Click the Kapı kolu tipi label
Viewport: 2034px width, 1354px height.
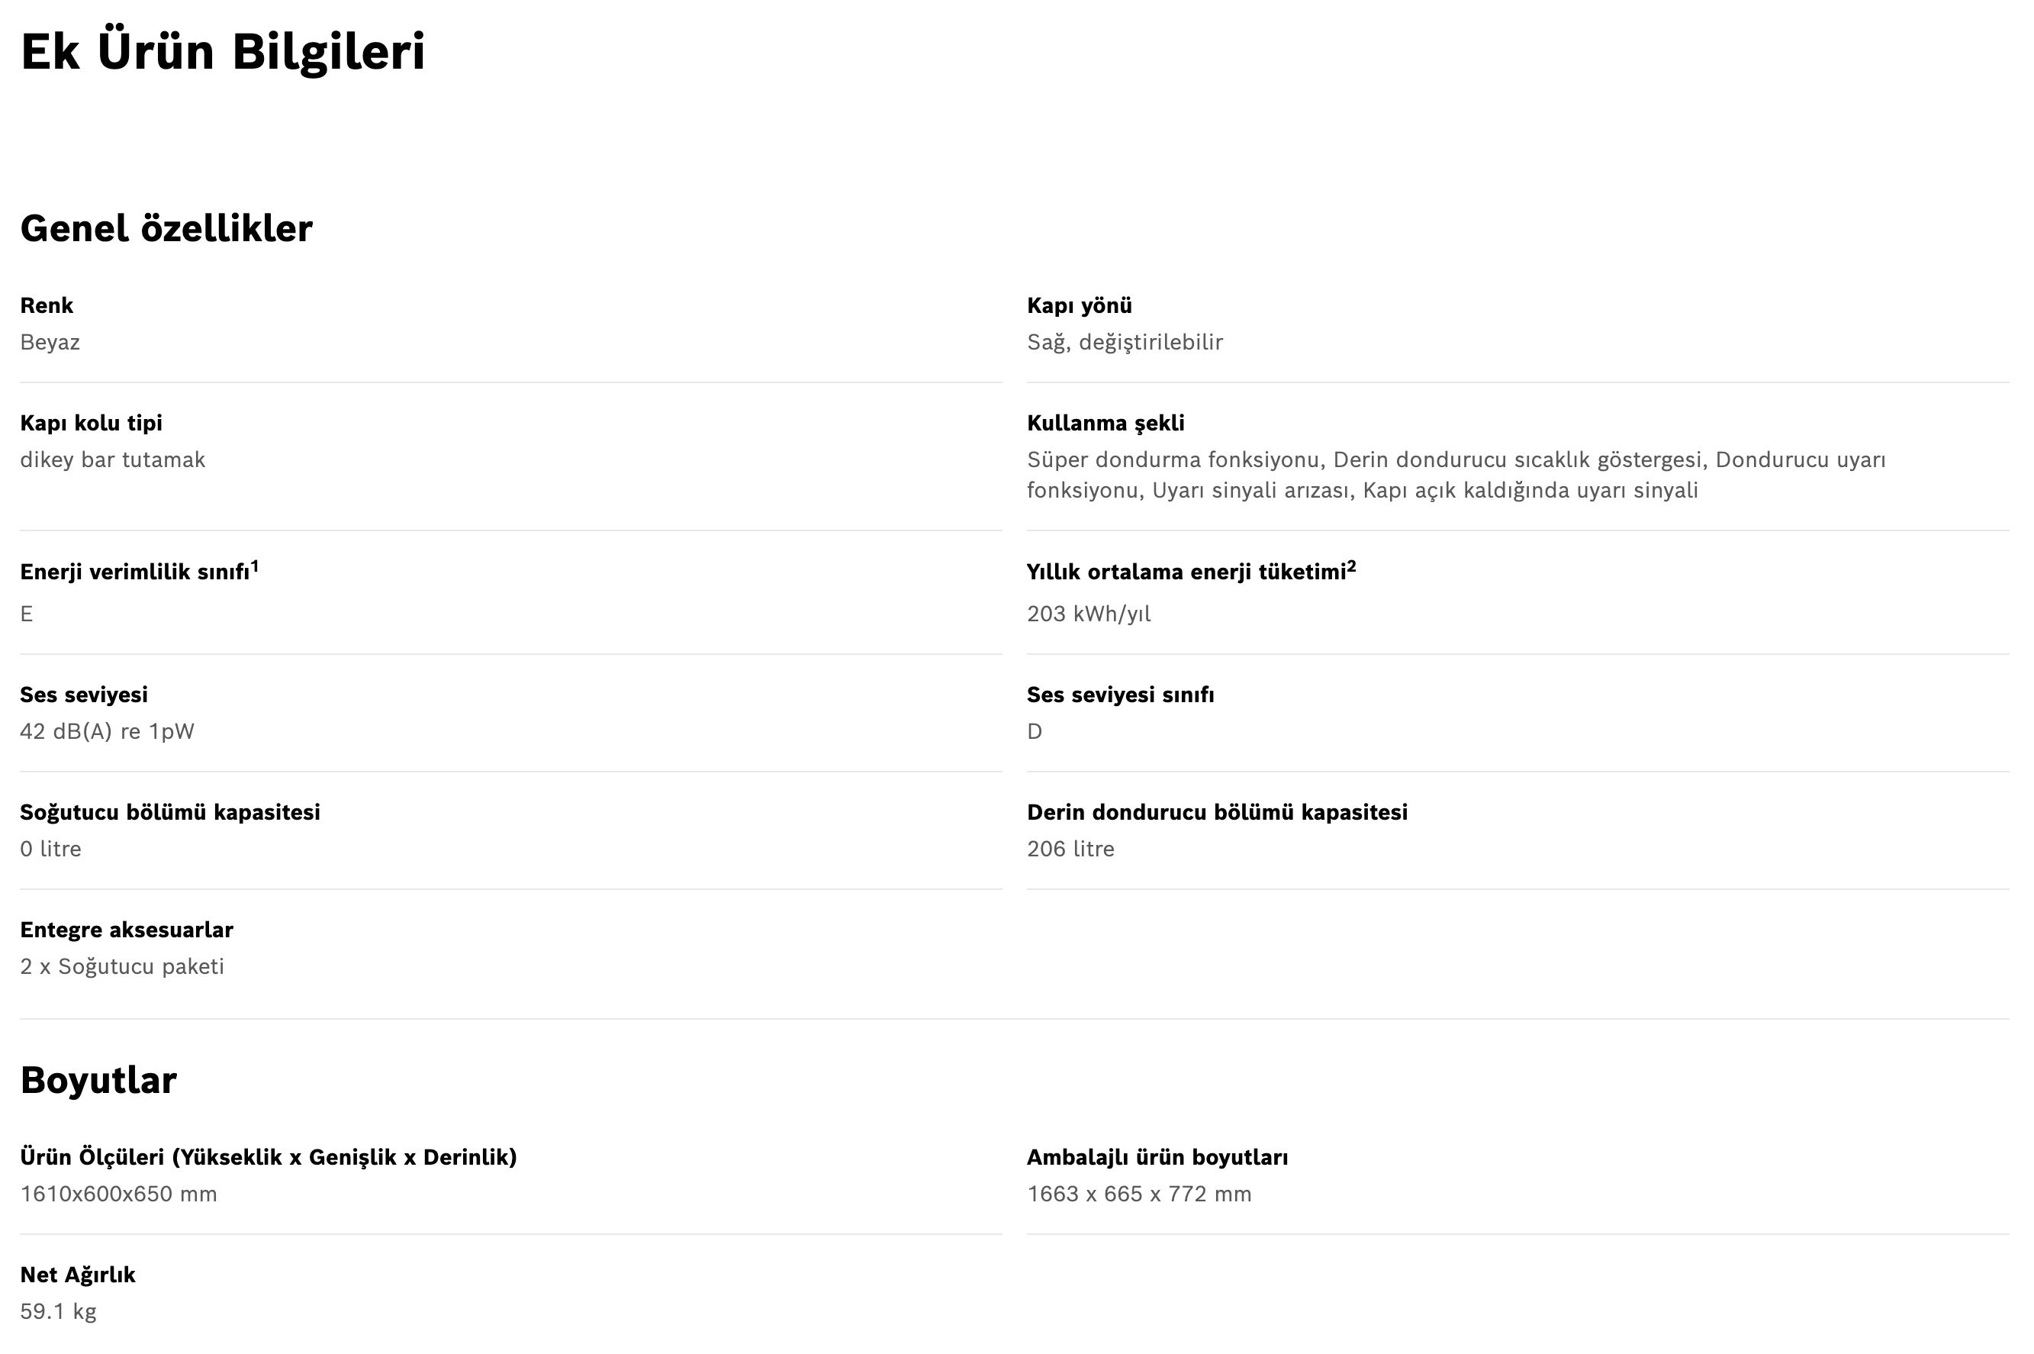91,423
